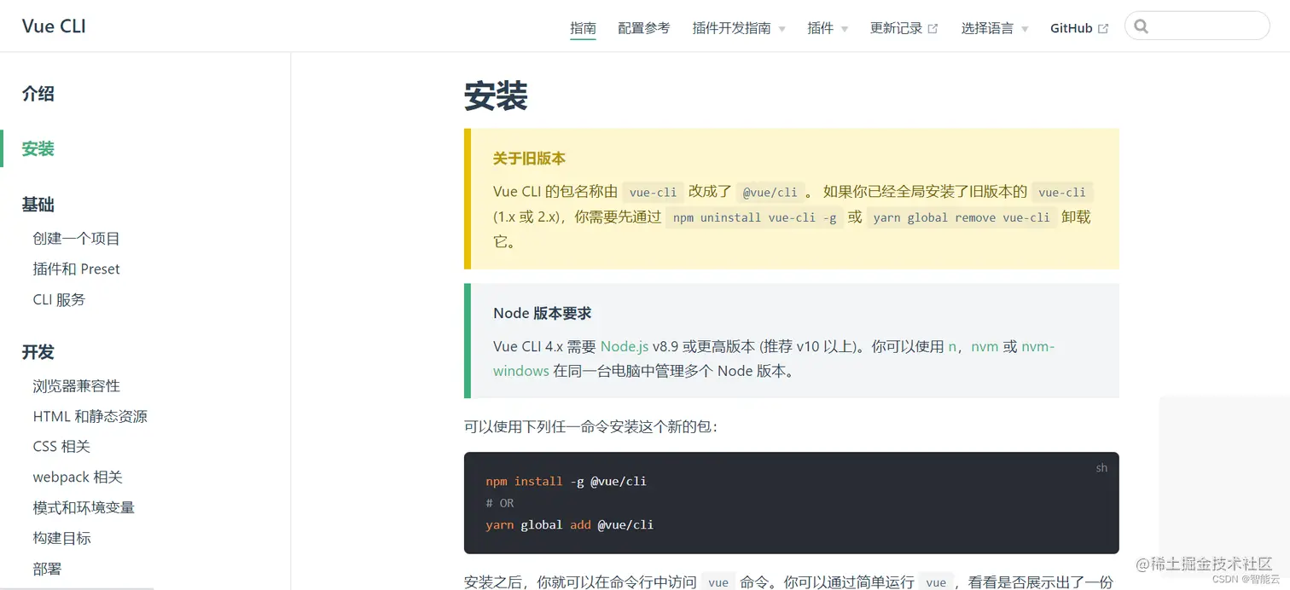Select 安装 in the sidebar
1290x590 pixels.
tap(38, 148)
